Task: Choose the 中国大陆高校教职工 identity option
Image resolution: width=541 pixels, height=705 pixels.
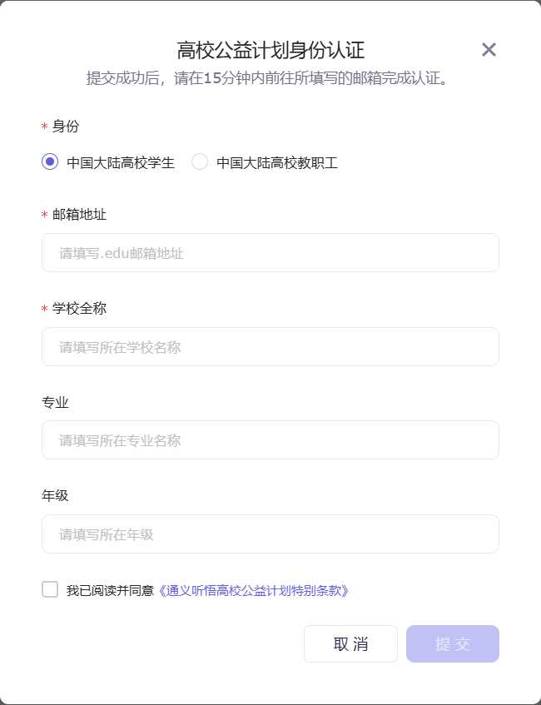Action: coord(200,163)
